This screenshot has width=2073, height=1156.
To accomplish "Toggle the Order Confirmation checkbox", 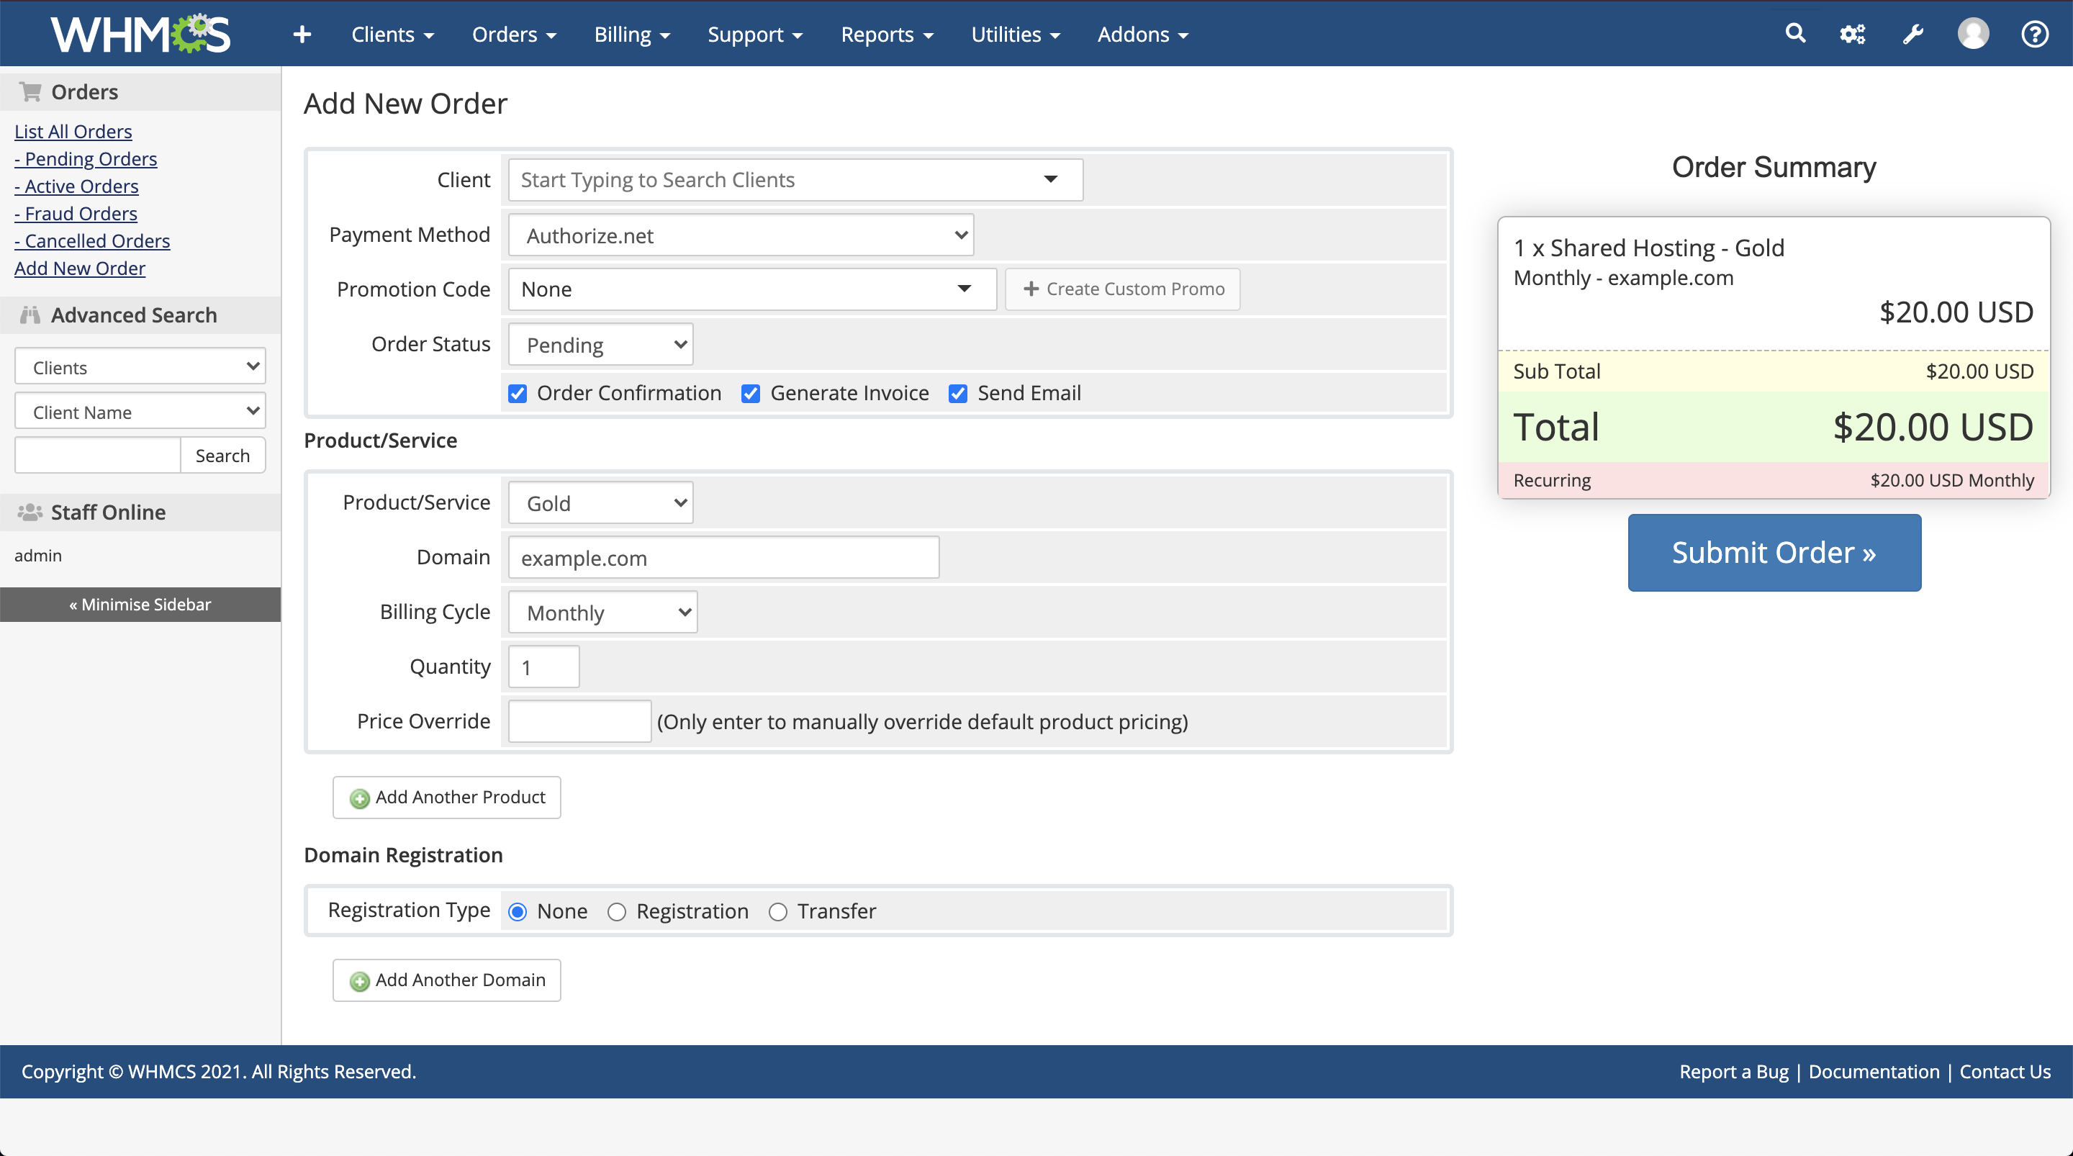I will pyautogui.click(x=518, y=394).
